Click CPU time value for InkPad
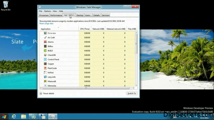The image size is (214, 120). (x=87, y=73)
